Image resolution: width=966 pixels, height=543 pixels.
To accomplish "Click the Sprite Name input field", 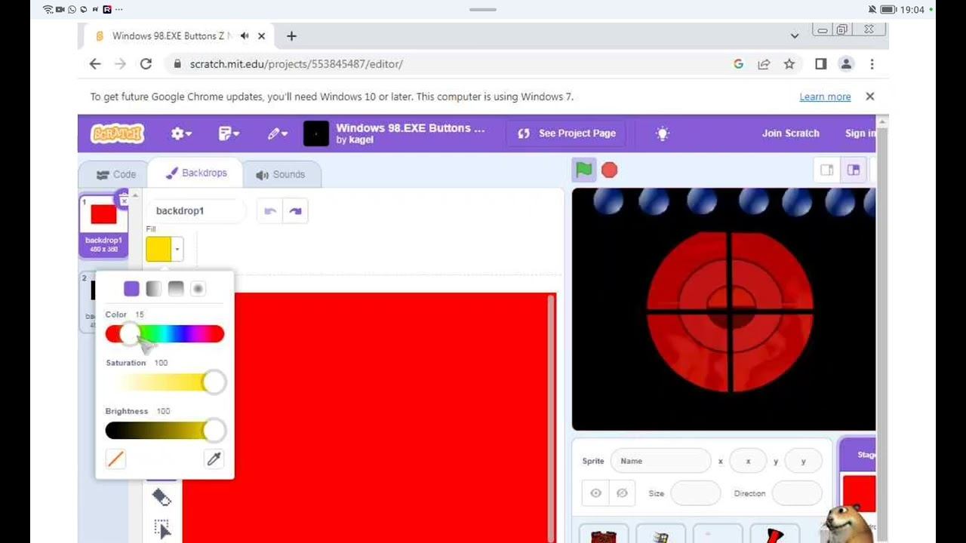I will coord(661,461).
